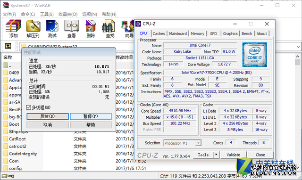Viewport: 302px width, 180px height.
Task: Click the WinRAR scrollbar up arrow
Action: click(x=298, y=57)
